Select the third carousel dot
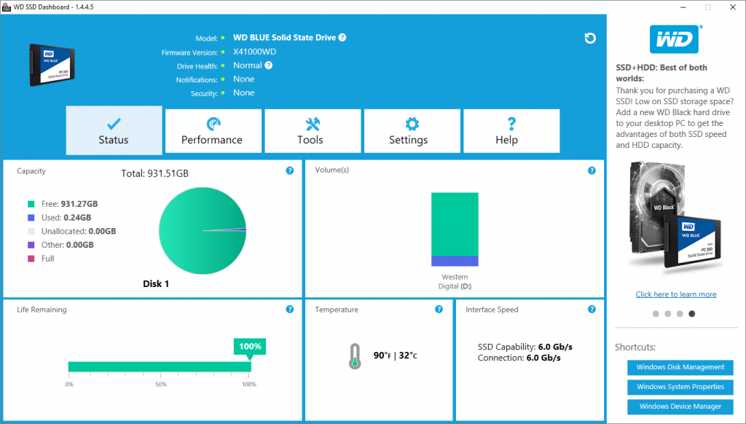 click(x=680, y=314)
